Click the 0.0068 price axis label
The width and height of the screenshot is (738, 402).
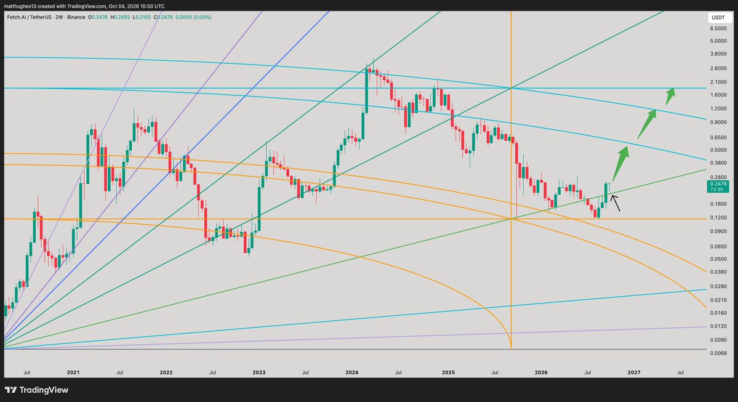[x=718, y=353]
